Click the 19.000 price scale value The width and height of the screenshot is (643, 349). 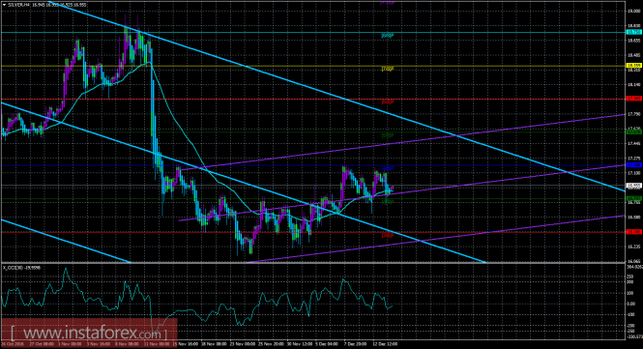tap(634, 12)
